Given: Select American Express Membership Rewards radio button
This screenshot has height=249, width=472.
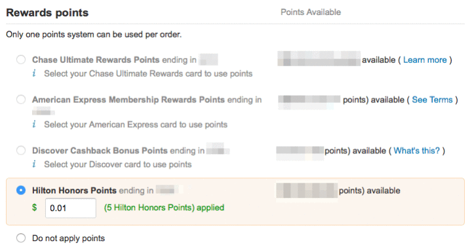Looking at the screenshot, I should [x=21, y=100].
